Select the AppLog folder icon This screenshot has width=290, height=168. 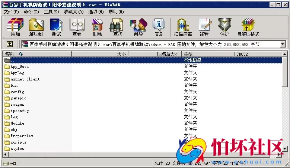pos(7,73)
